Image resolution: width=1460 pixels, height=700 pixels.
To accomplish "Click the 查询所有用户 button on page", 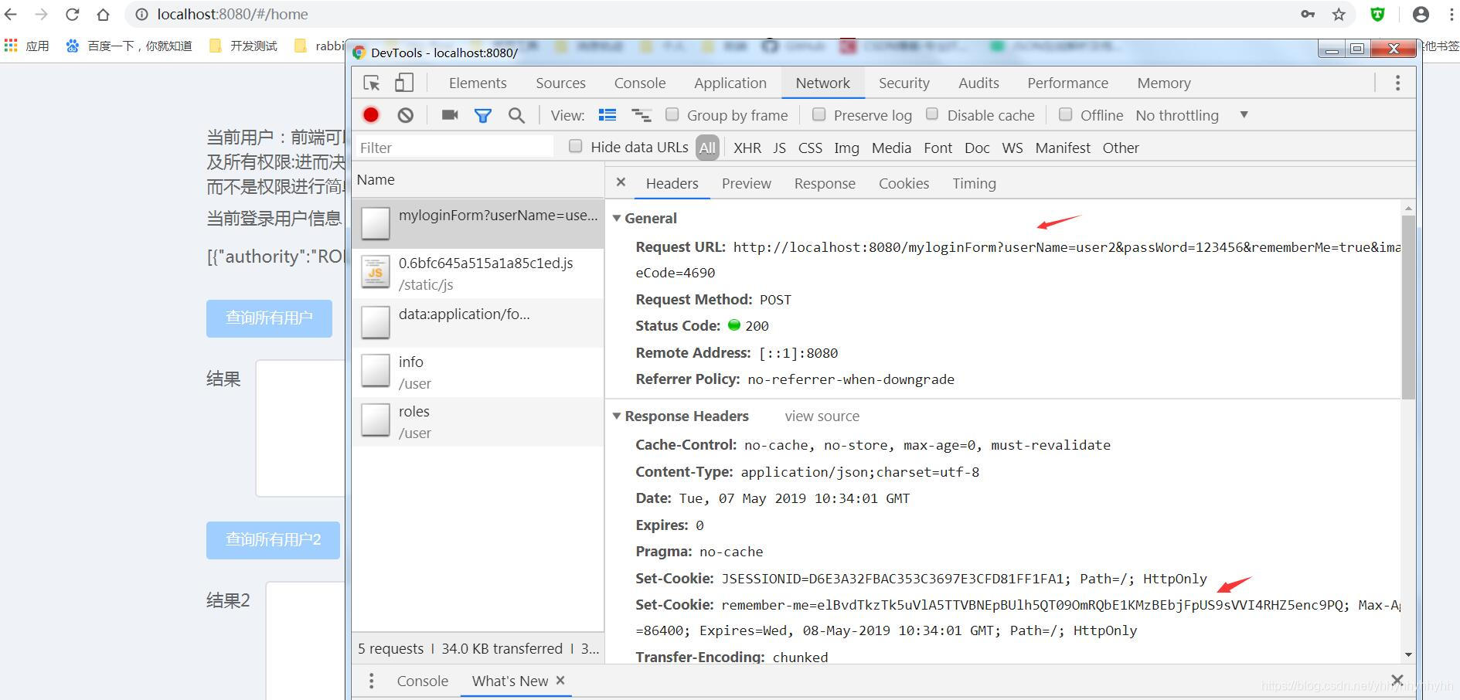I will pos(269,318).
